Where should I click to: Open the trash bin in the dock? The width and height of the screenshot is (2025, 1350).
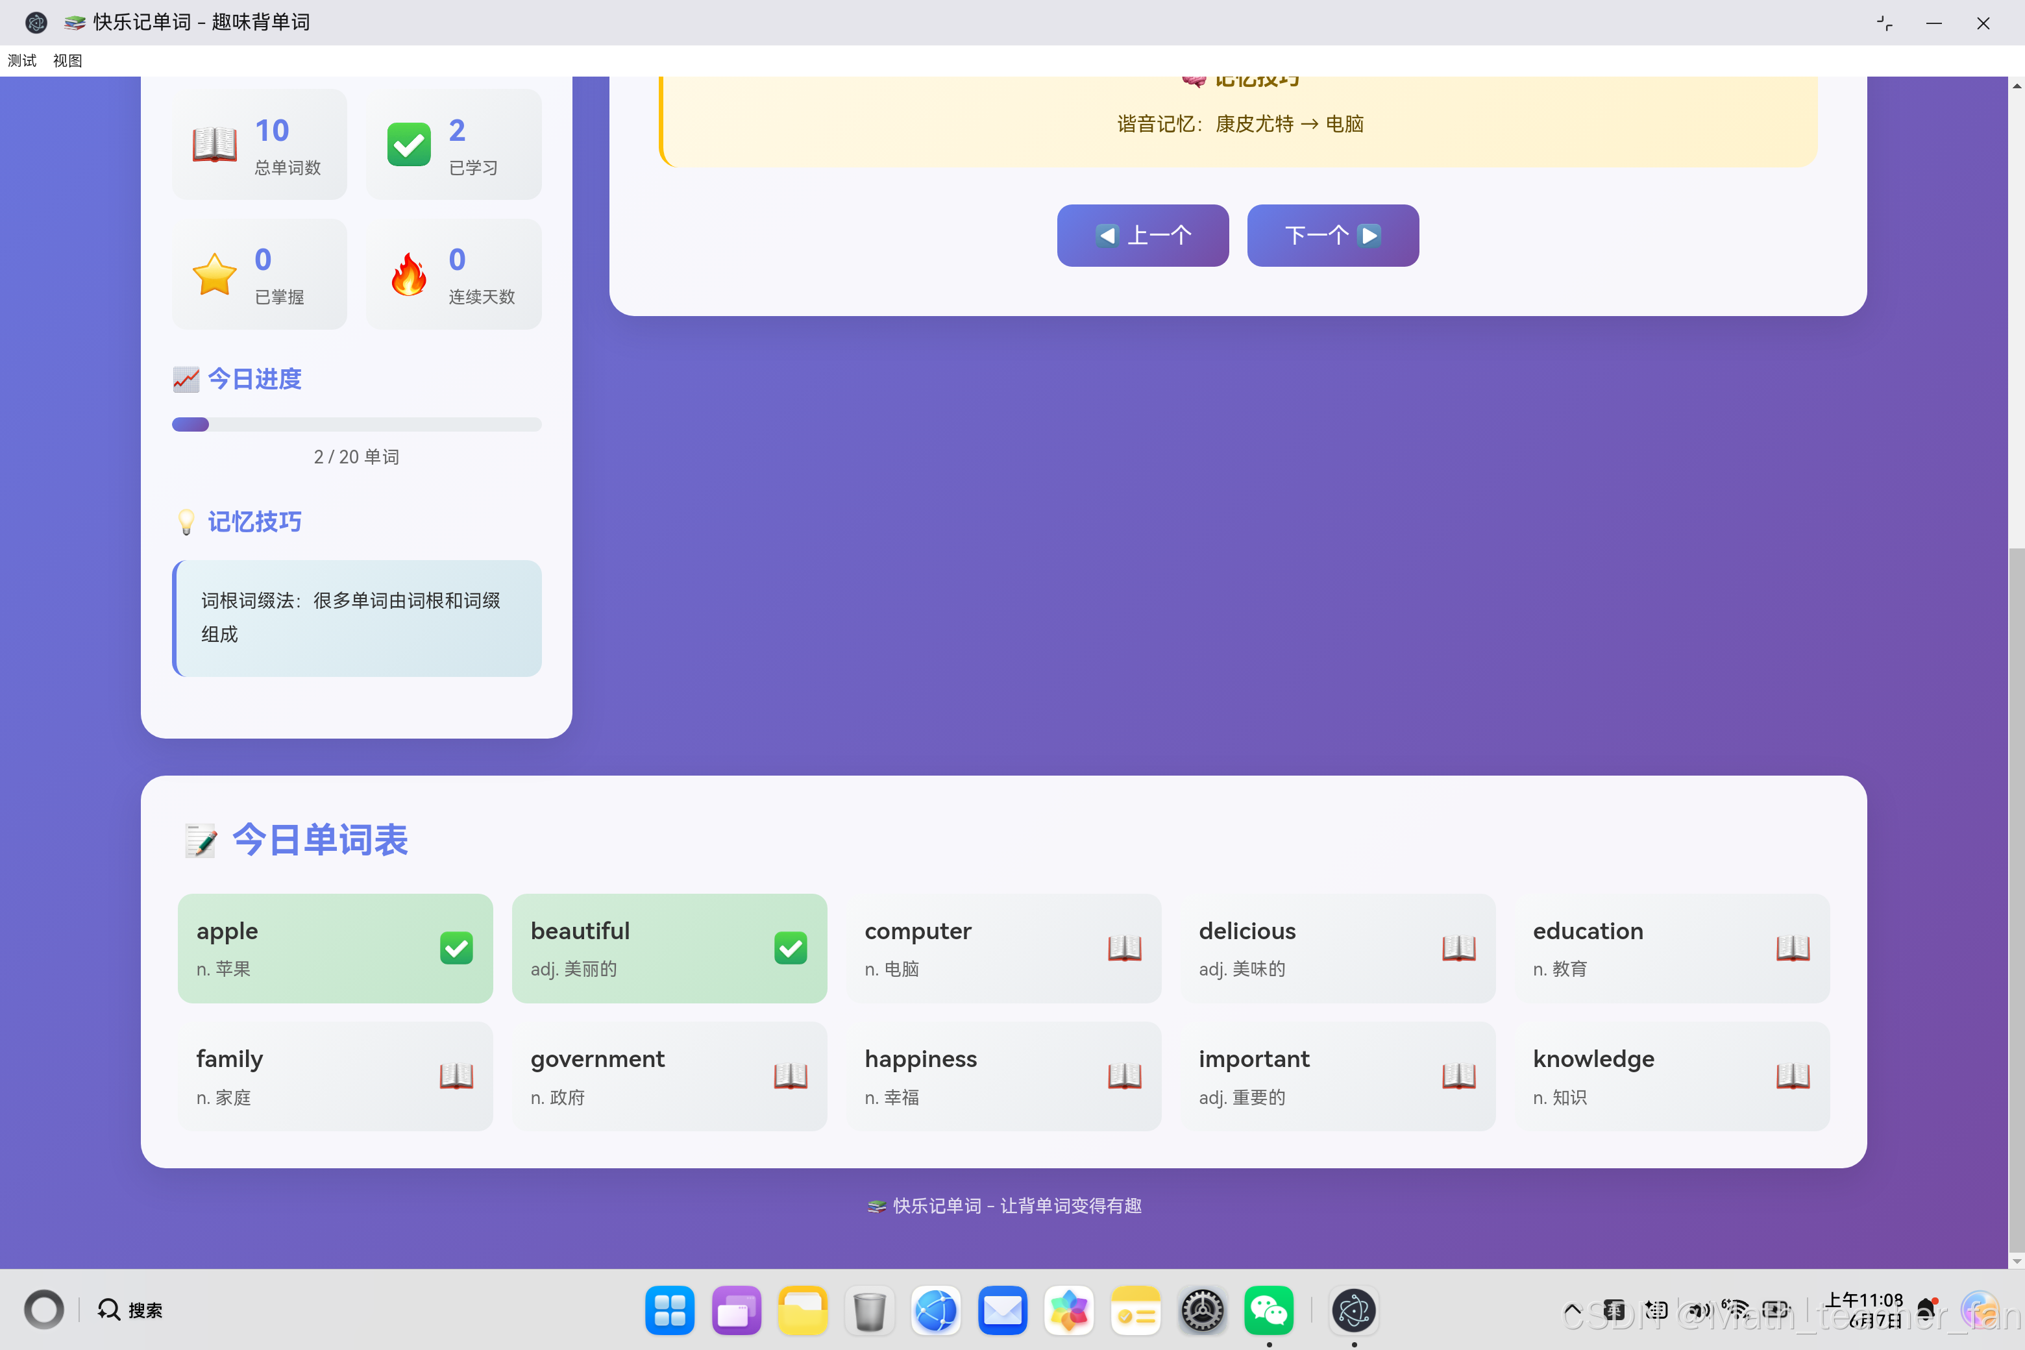[870, 1310]
